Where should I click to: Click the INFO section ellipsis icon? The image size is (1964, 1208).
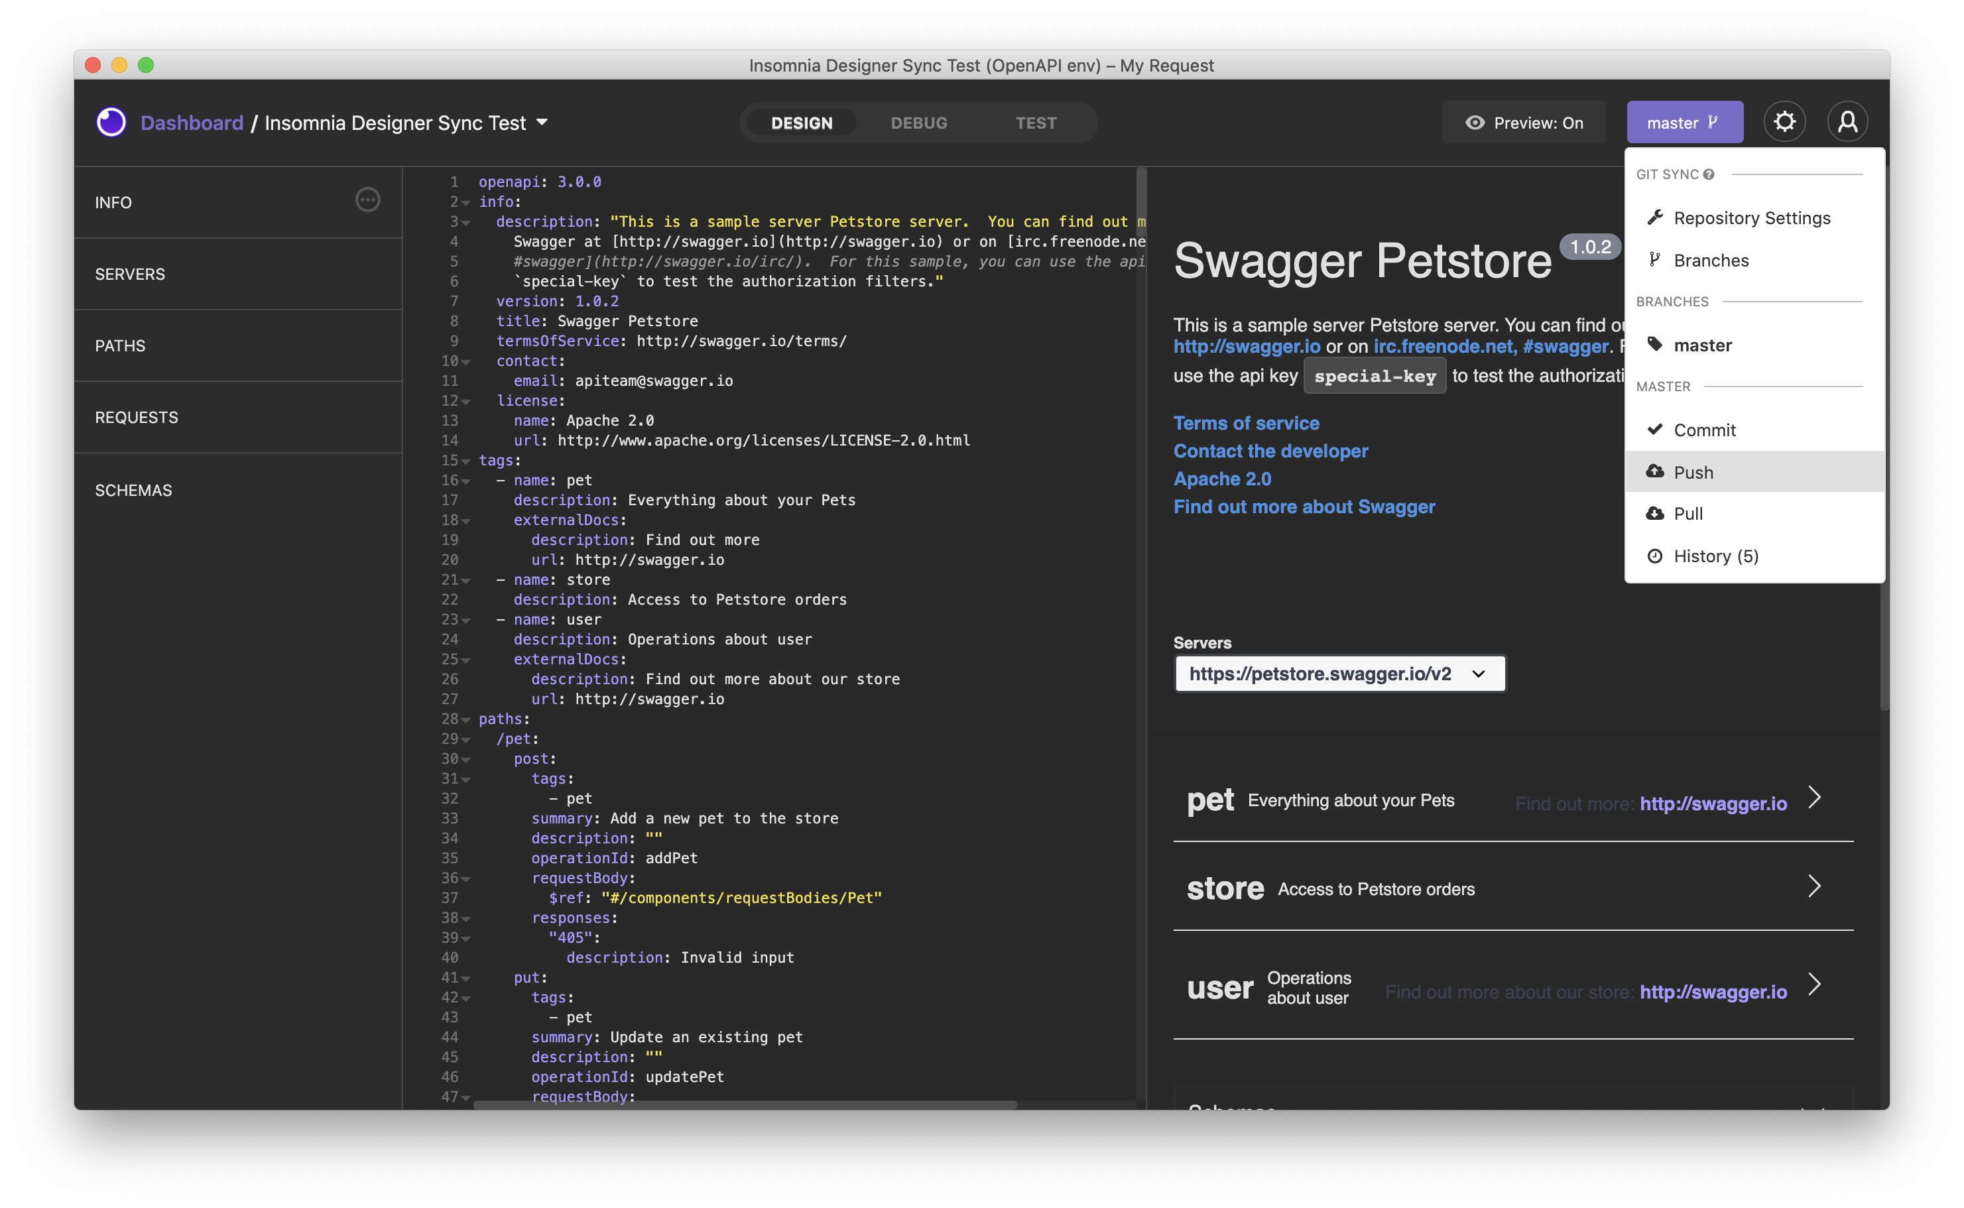[367, 200]
